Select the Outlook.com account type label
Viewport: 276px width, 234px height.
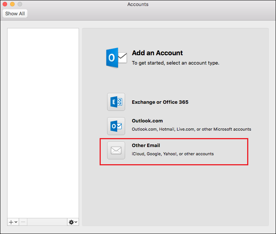click(x=147, y=121)
